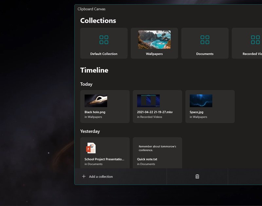Image resolution: width=262 pixels, height=206 pixels.
Task: Click the Yesterday timeline section header
Action: pos(90,131)
